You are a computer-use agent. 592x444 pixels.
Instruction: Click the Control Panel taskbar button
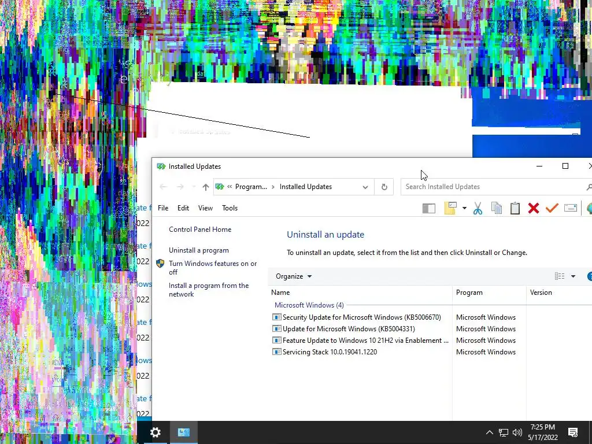(183, 432)
